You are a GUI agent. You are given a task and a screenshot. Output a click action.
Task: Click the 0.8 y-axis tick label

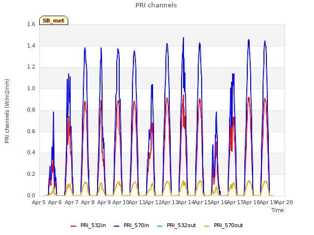pos(31,110)
